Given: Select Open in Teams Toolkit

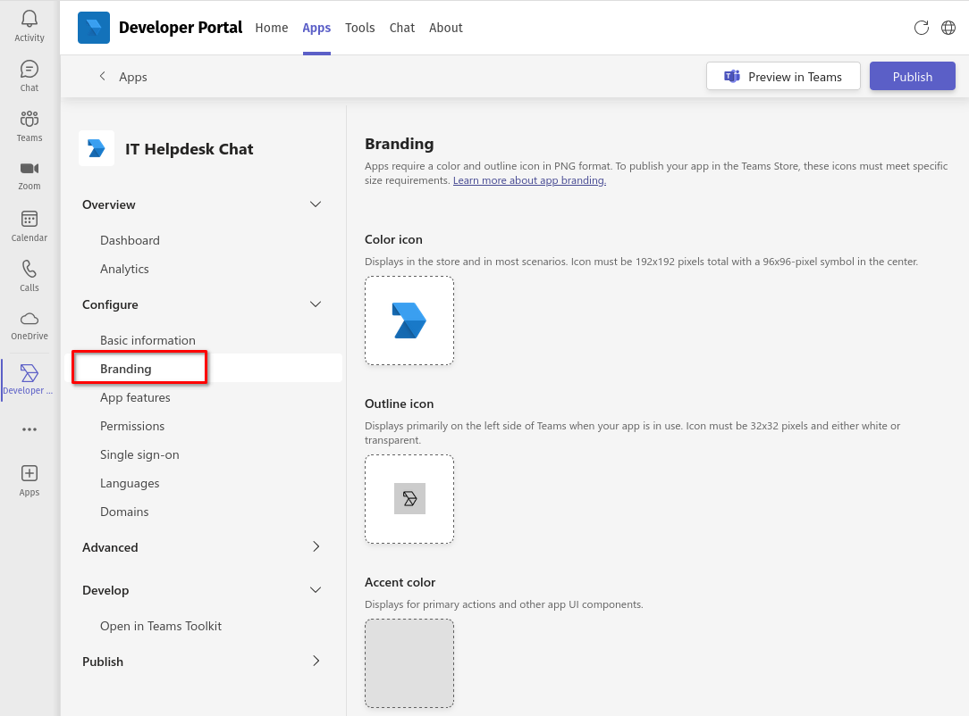Looking at the screenshot, I should pos(161,626).
